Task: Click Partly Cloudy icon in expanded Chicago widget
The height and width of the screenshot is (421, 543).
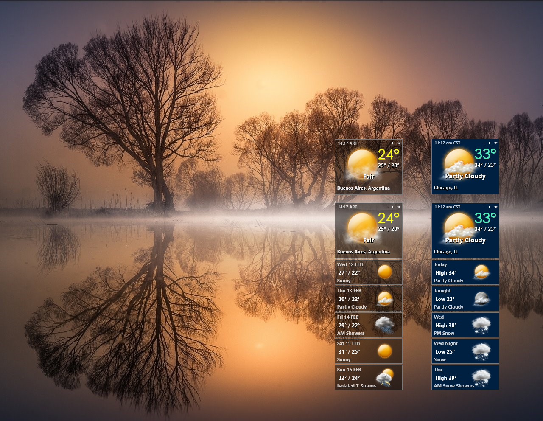Action: [459, 227]
